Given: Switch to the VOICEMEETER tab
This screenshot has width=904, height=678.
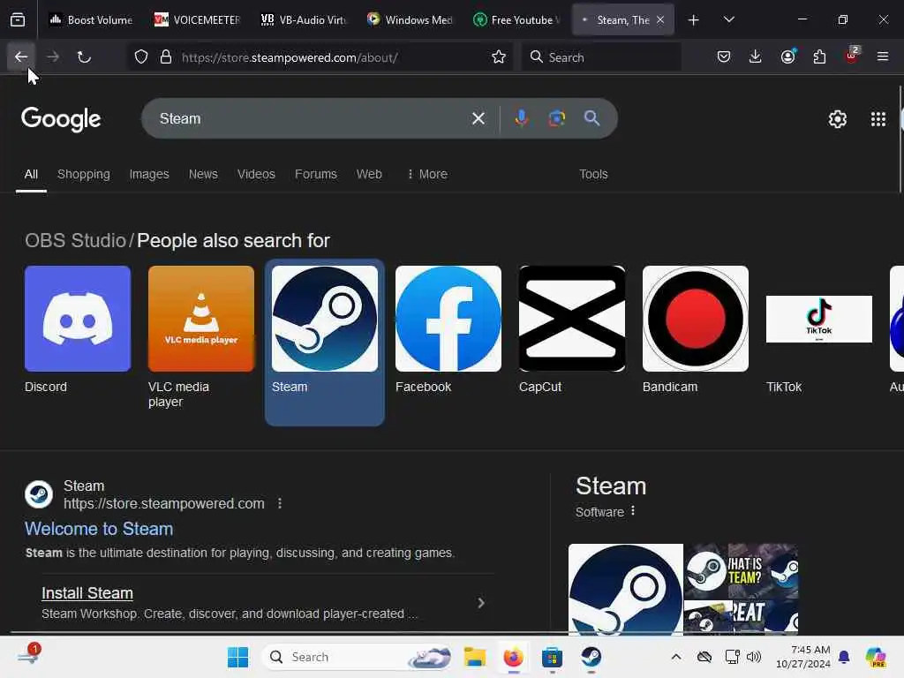Looking at the screenshot, I should [x=197, y=20].
